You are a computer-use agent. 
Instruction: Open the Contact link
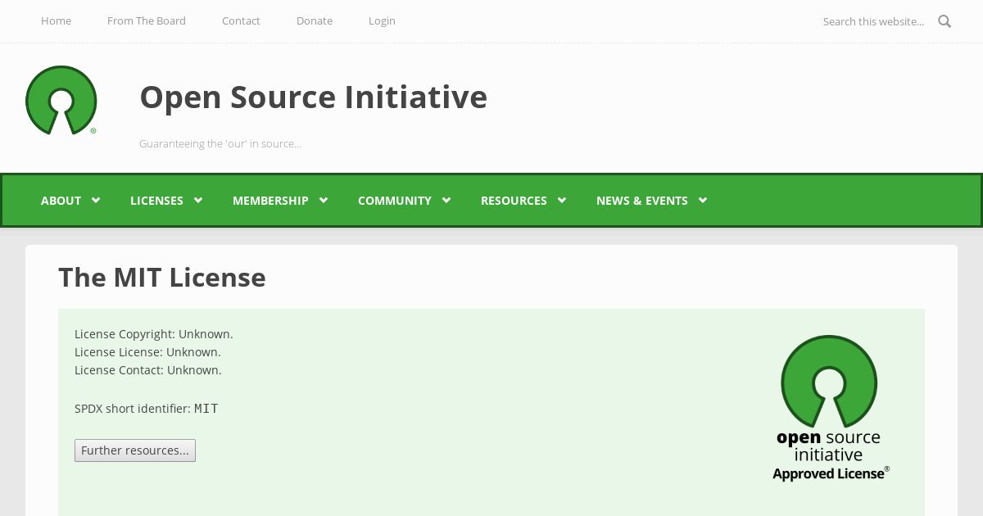coord(241,20)
